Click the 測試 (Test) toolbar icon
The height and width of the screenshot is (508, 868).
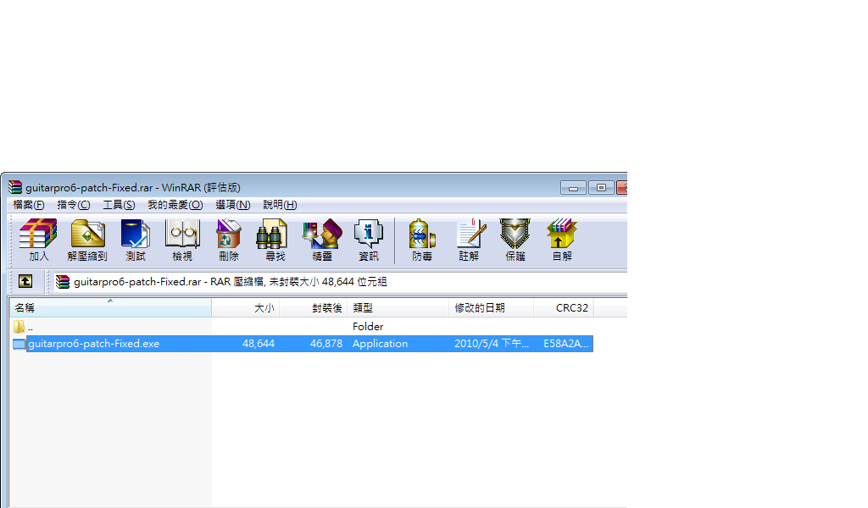136,240
